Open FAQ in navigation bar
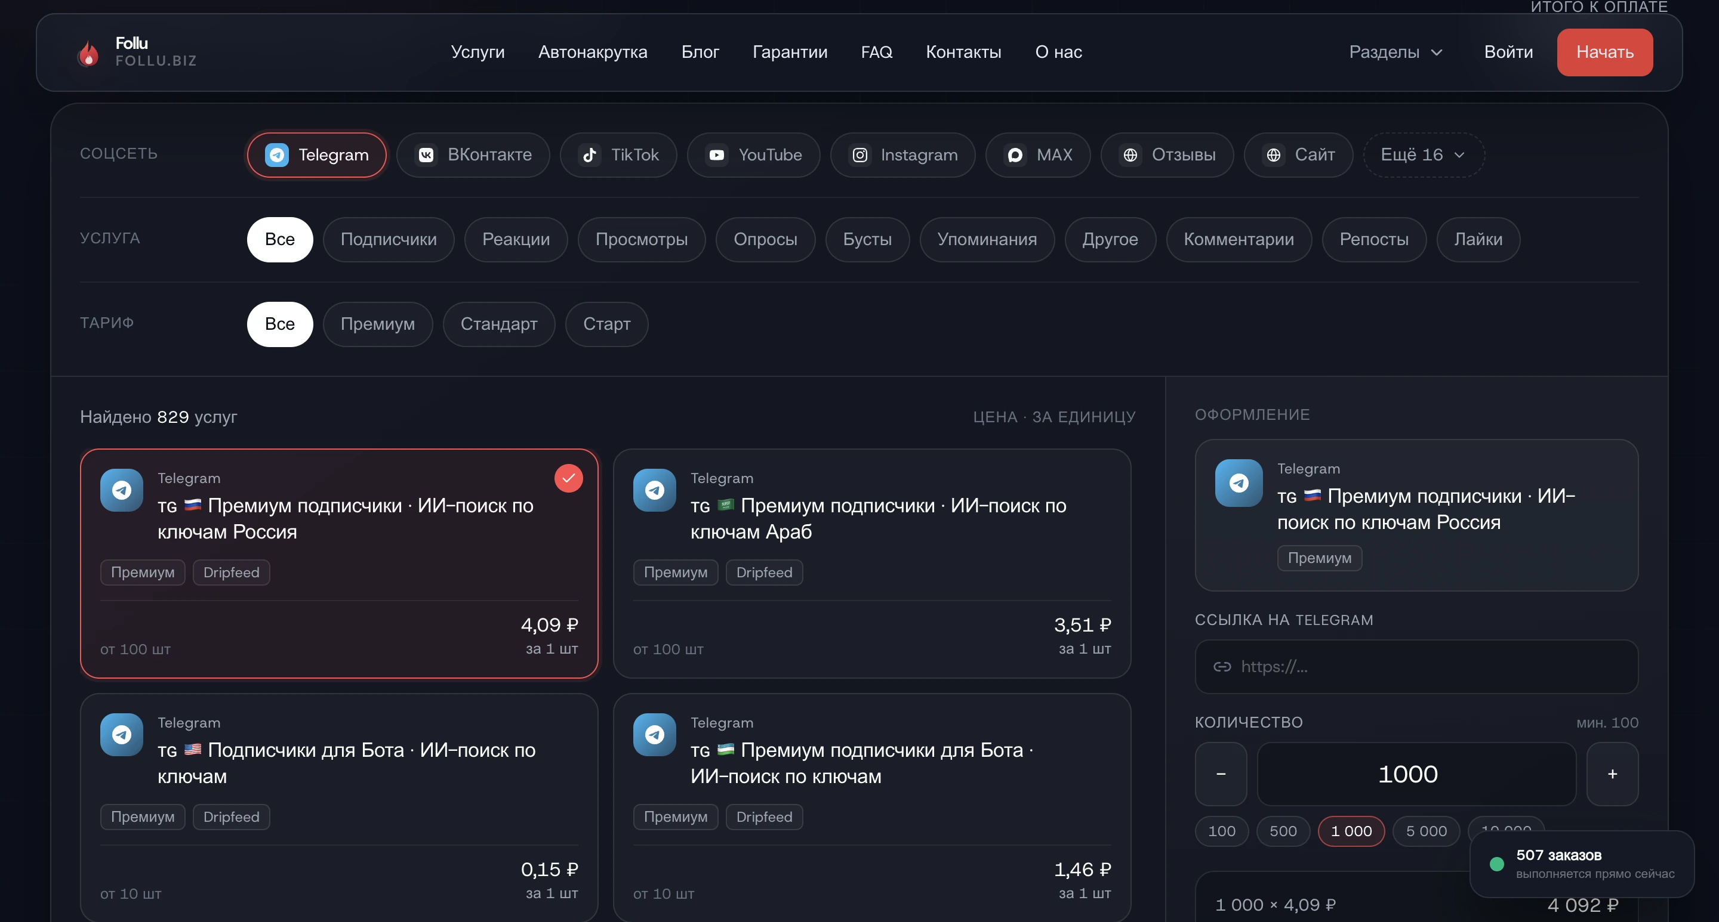 click(876, 52)
